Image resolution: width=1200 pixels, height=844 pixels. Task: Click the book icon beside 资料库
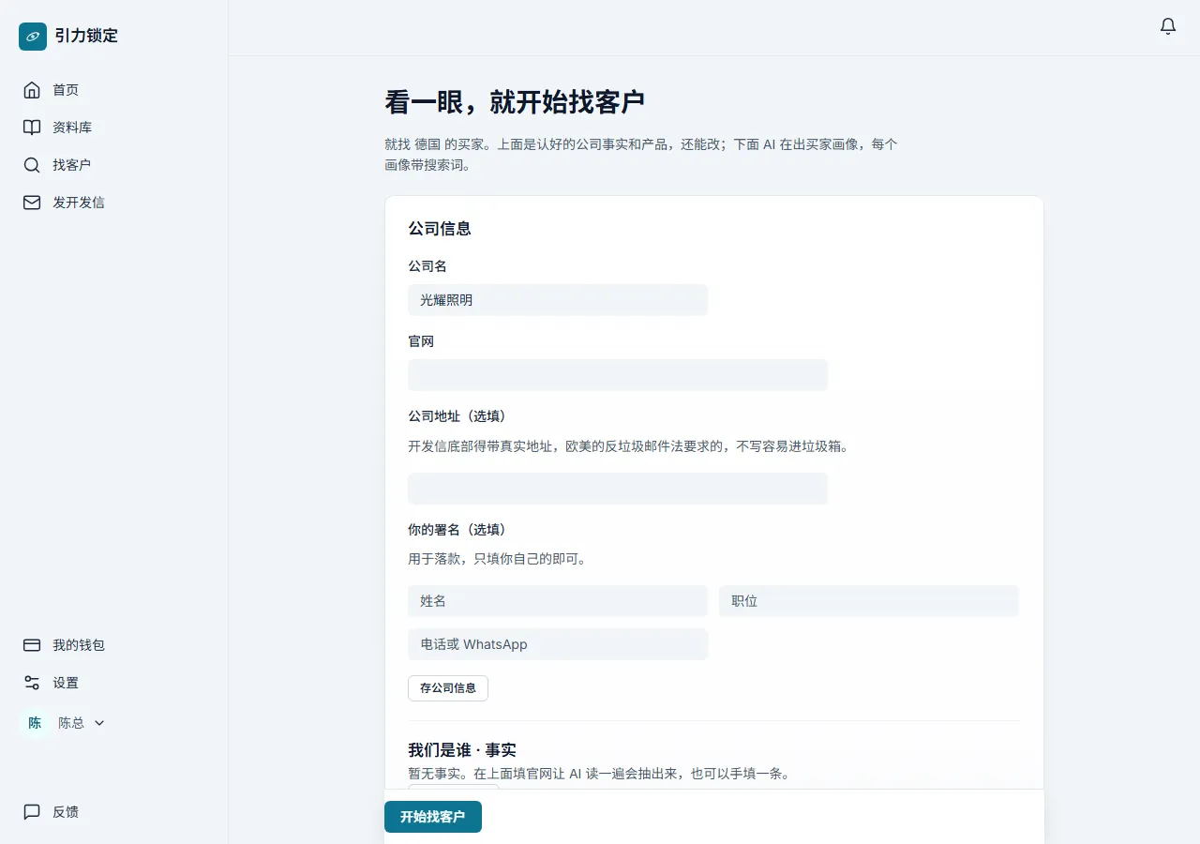click(32, 128)
